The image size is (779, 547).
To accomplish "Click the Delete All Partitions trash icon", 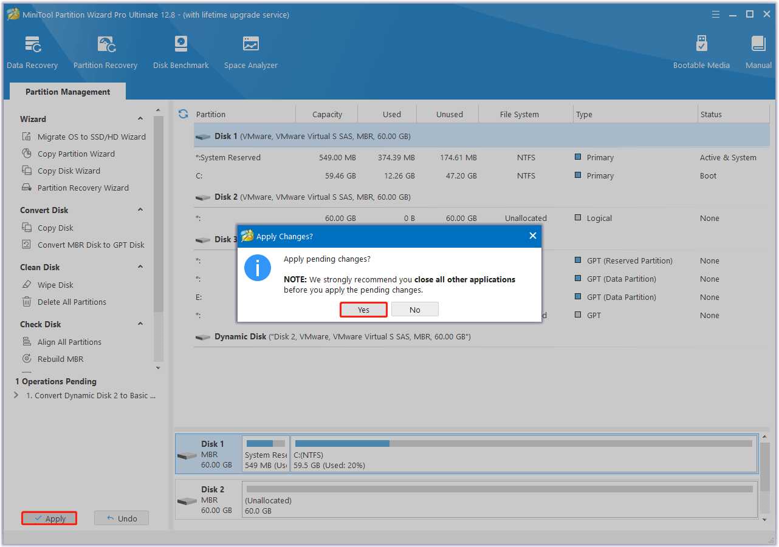I will [x=27, y=302].
